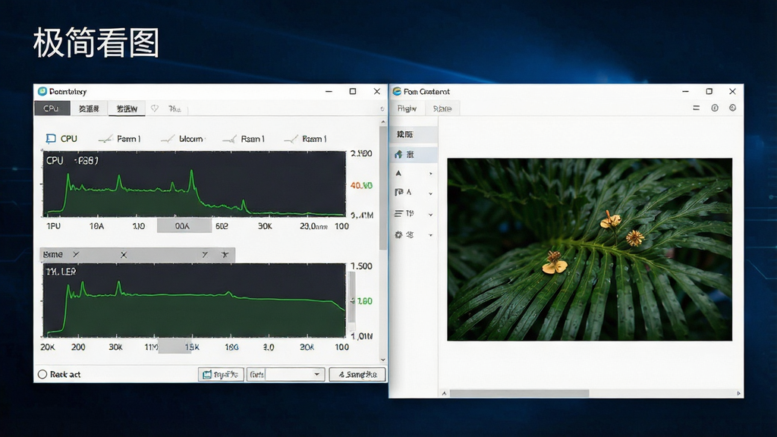Open the tab directly right of the CPU tab
The image size is (777, 437).
(90, 109)
